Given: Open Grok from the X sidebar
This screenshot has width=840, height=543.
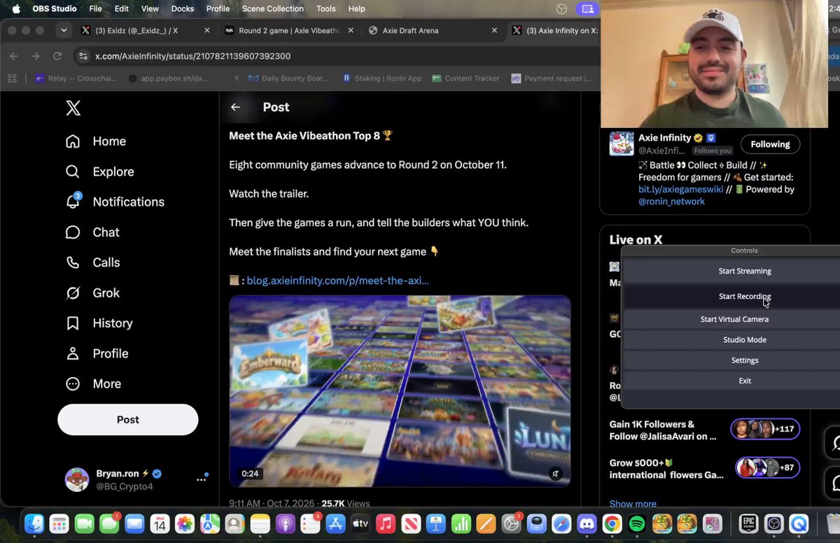Looking at the screenshot, I should tap(73, 292).
